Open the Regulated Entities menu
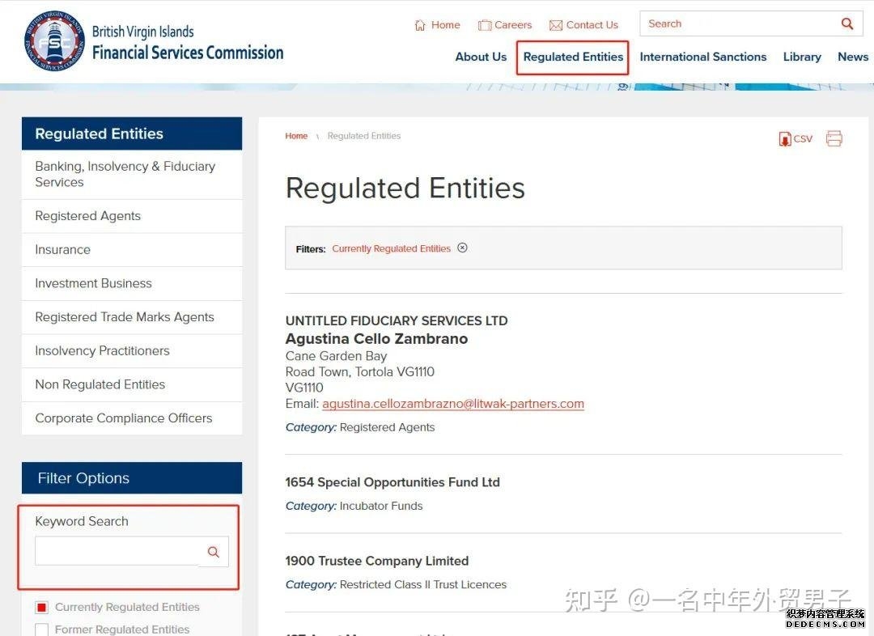 (x=573, y=57)
